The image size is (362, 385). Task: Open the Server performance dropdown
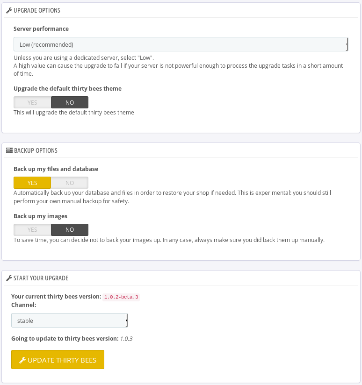[x=180, y=44]
